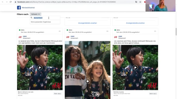The height and width of the screenshot is (99, 177).
Task: Click Italian ad text 'Le vacanze sono finite'
Action: click(x=40, y=42)
